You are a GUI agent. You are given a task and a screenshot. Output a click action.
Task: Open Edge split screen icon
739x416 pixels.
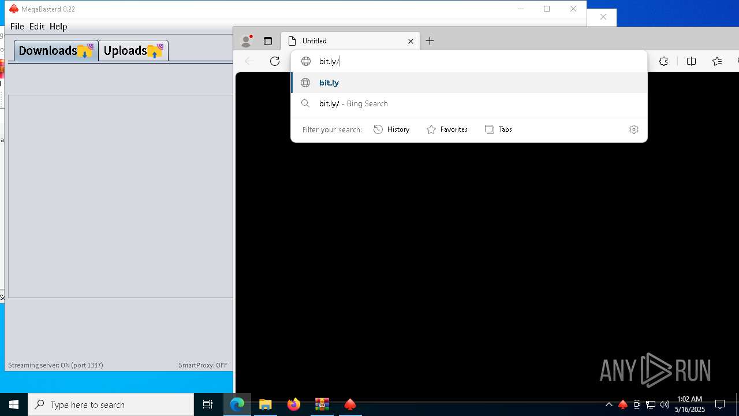pos(691,61)
